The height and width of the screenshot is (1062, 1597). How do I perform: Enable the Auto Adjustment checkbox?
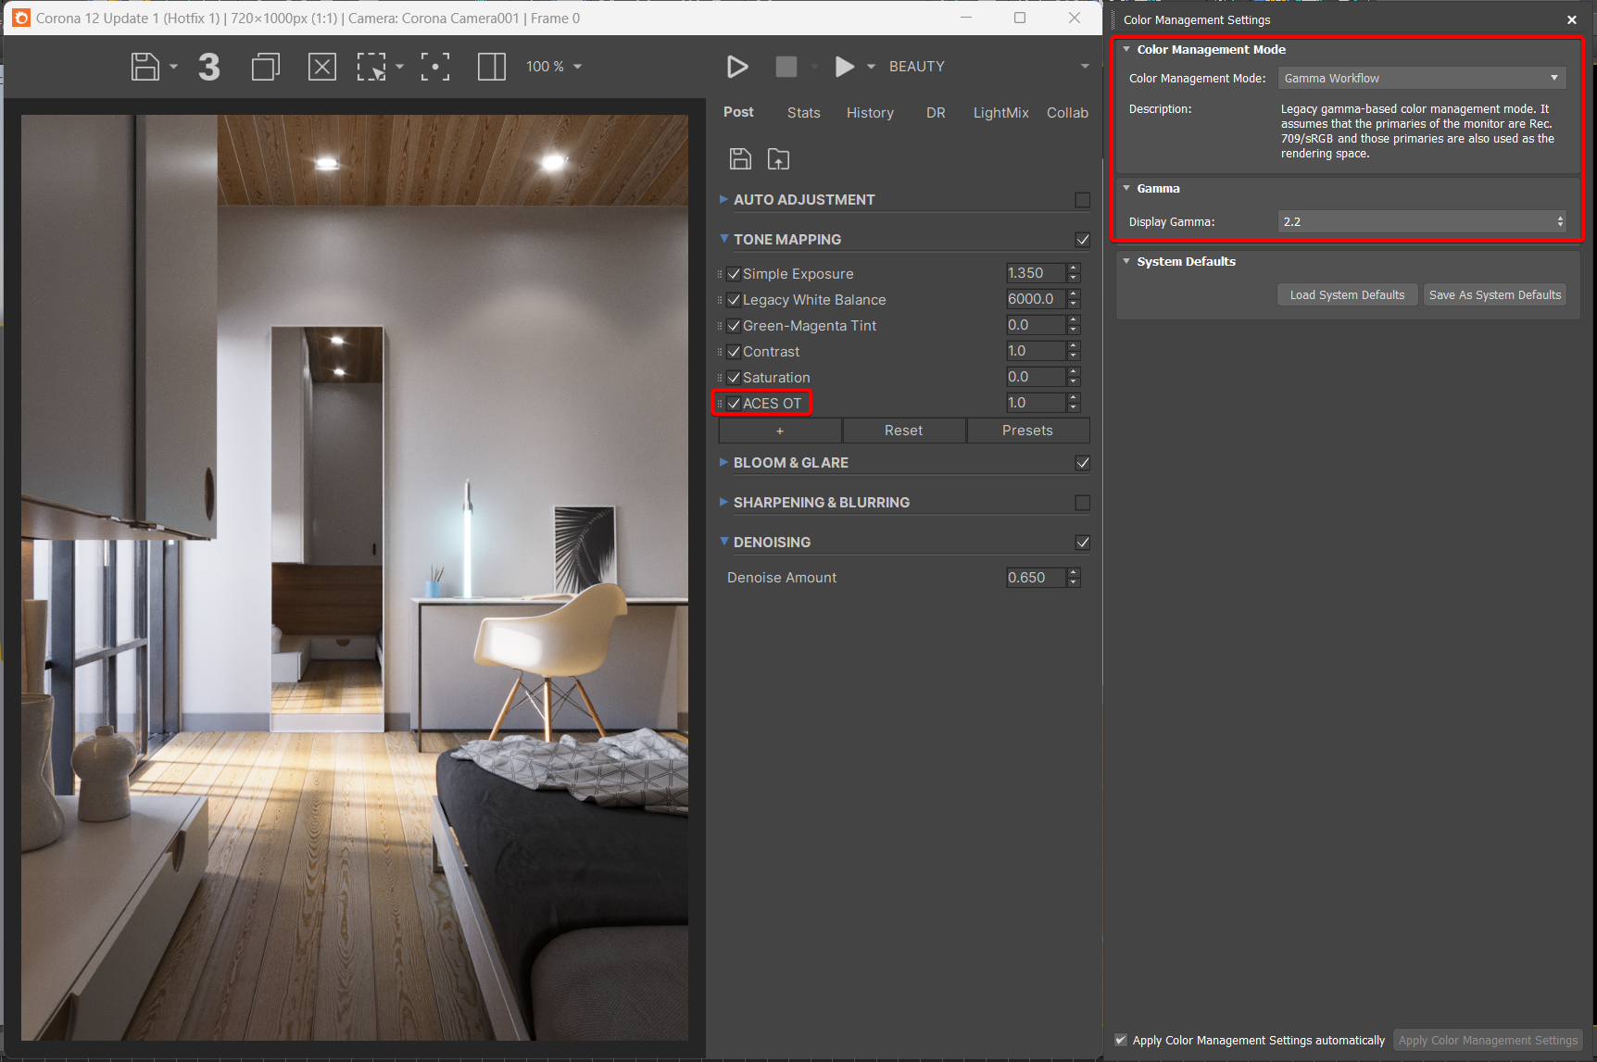1082,200
